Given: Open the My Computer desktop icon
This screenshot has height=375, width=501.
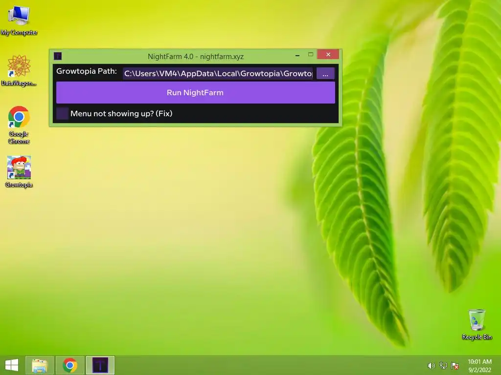Looking at the screenshot, I should [x=19, y=20].
